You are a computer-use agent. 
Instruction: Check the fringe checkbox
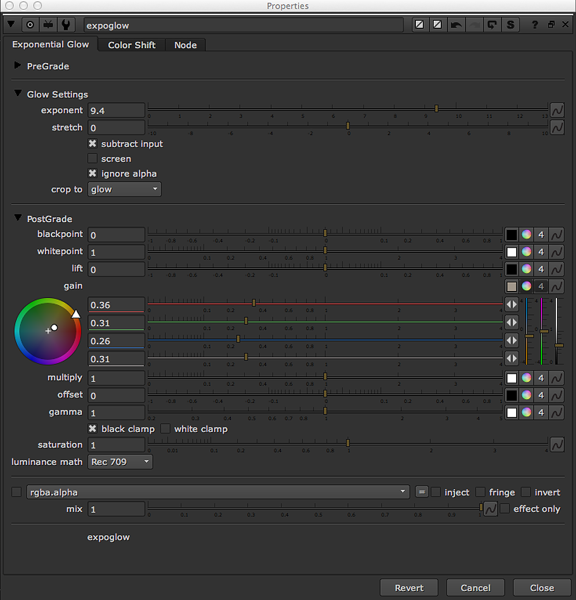[x=480, y=492]
